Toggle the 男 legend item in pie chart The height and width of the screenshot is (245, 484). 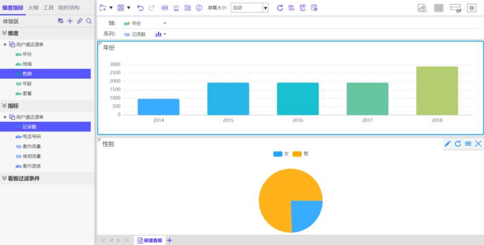click(x=301, y=154)
